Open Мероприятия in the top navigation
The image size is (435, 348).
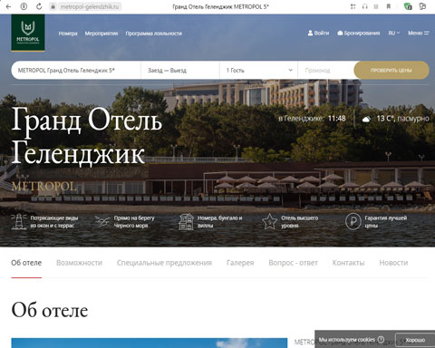[x=101, y=34]
